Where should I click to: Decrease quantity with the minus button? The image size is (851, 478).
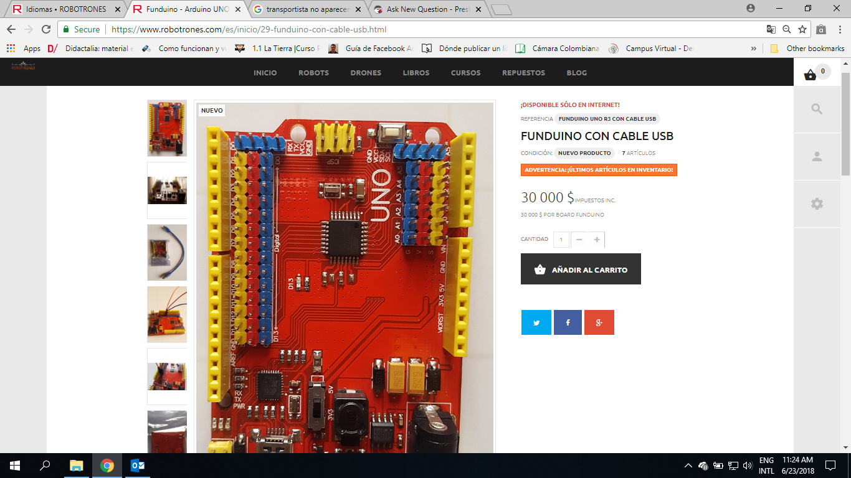(x=579, y=240)
